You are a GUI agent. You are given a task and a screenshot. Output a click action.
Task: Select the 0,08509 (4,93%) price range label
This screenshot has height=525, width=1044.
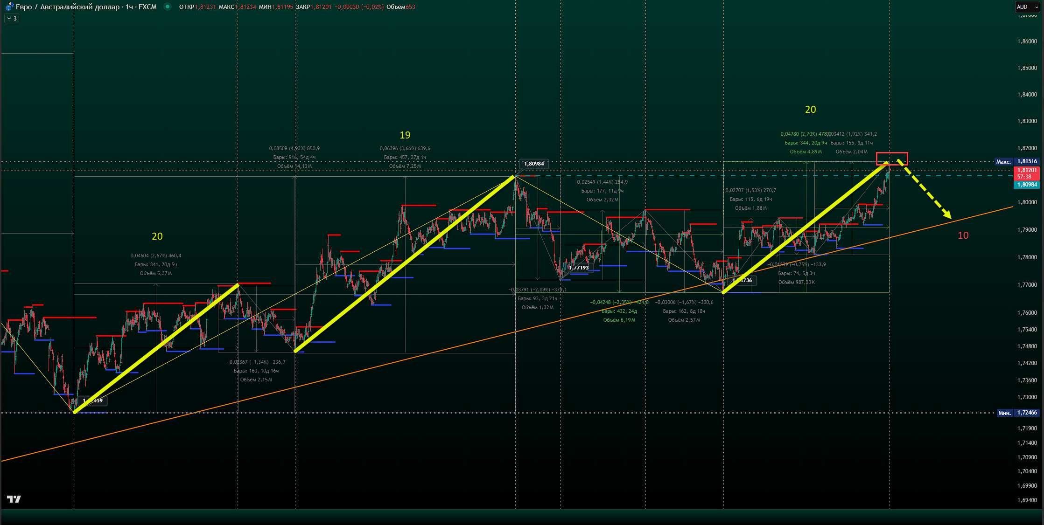tap(294, 148)
